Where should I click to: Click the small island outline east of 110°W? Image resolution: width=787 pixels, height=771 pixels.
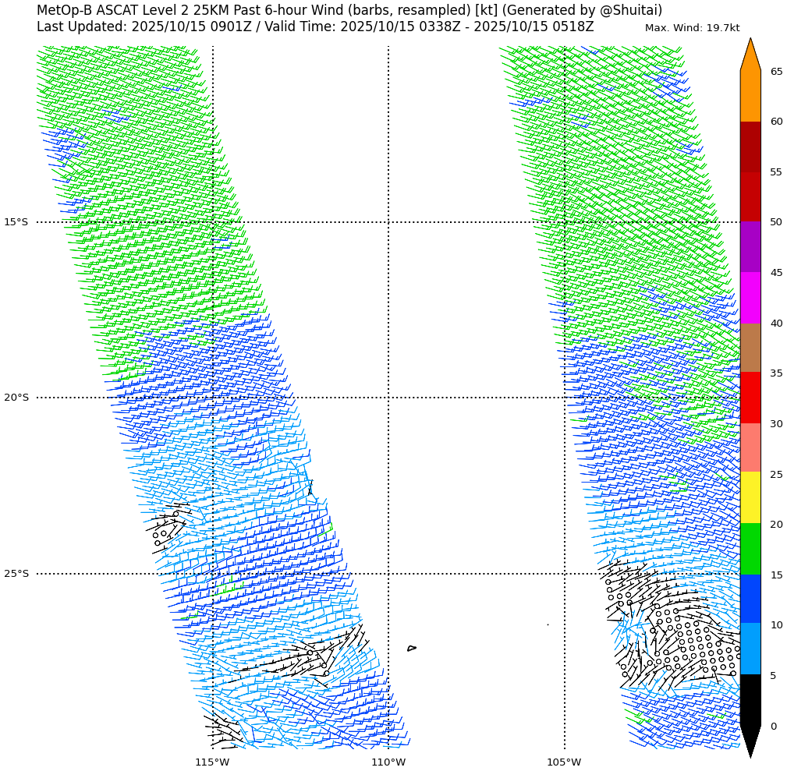click(411, 648)
